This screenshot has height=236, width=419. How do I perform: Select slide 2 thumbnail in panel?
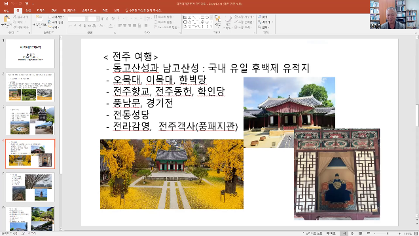(x=30, y=87)
